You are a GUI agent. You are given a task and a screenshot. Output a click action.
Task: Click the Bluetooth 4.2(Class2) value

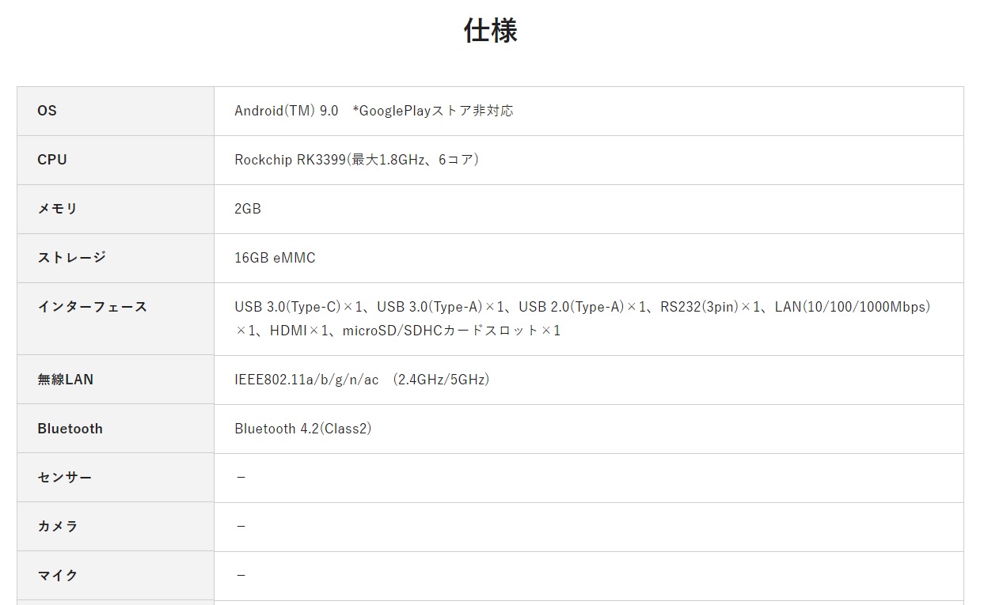(302, 429)
